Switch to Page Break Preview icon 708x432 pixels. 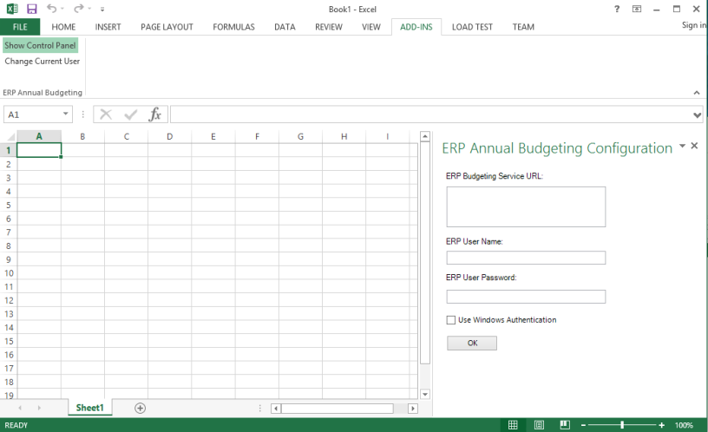tap(565, 425)
